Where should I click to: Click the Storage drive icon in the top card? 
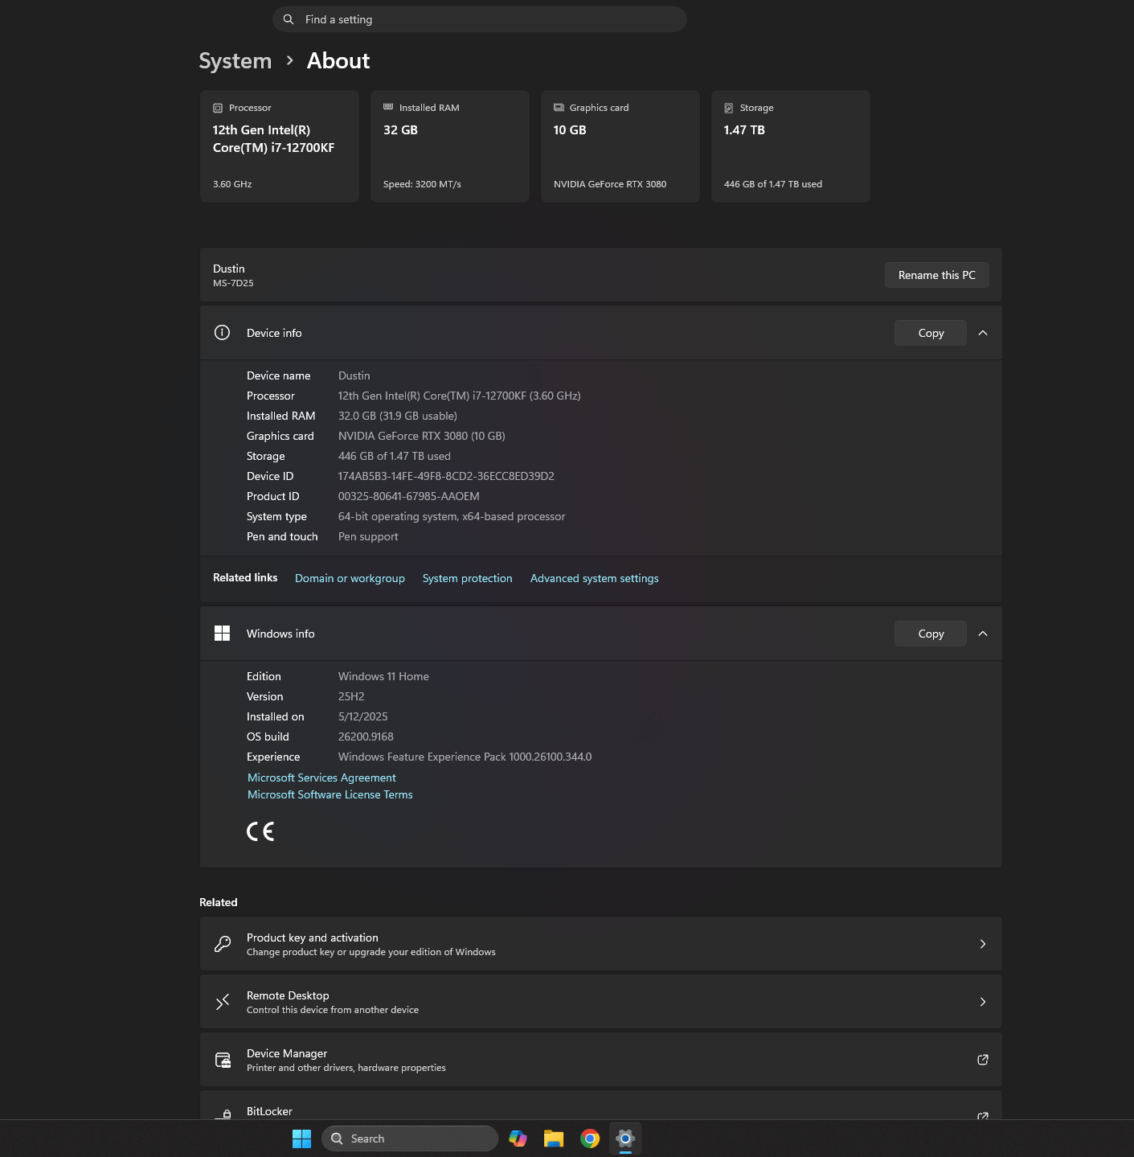tap(729, 108)
